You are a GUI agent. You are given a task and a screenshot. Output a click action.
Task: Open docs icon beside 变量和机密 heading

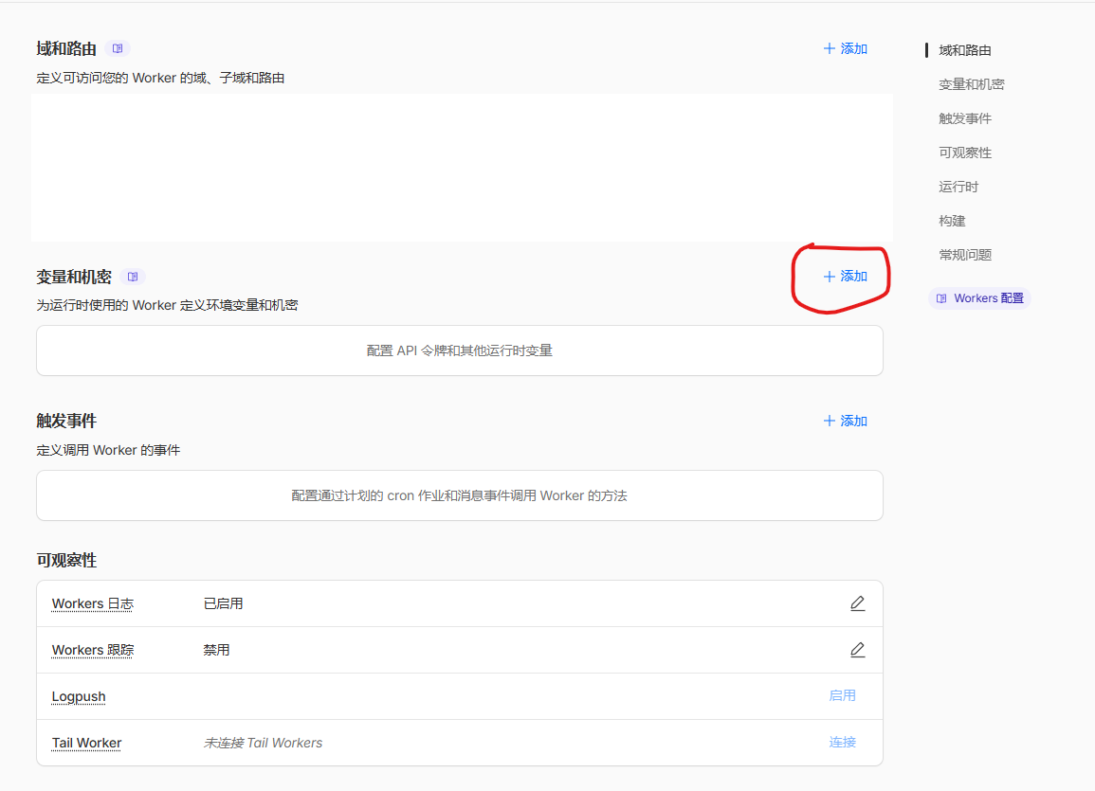134,277
